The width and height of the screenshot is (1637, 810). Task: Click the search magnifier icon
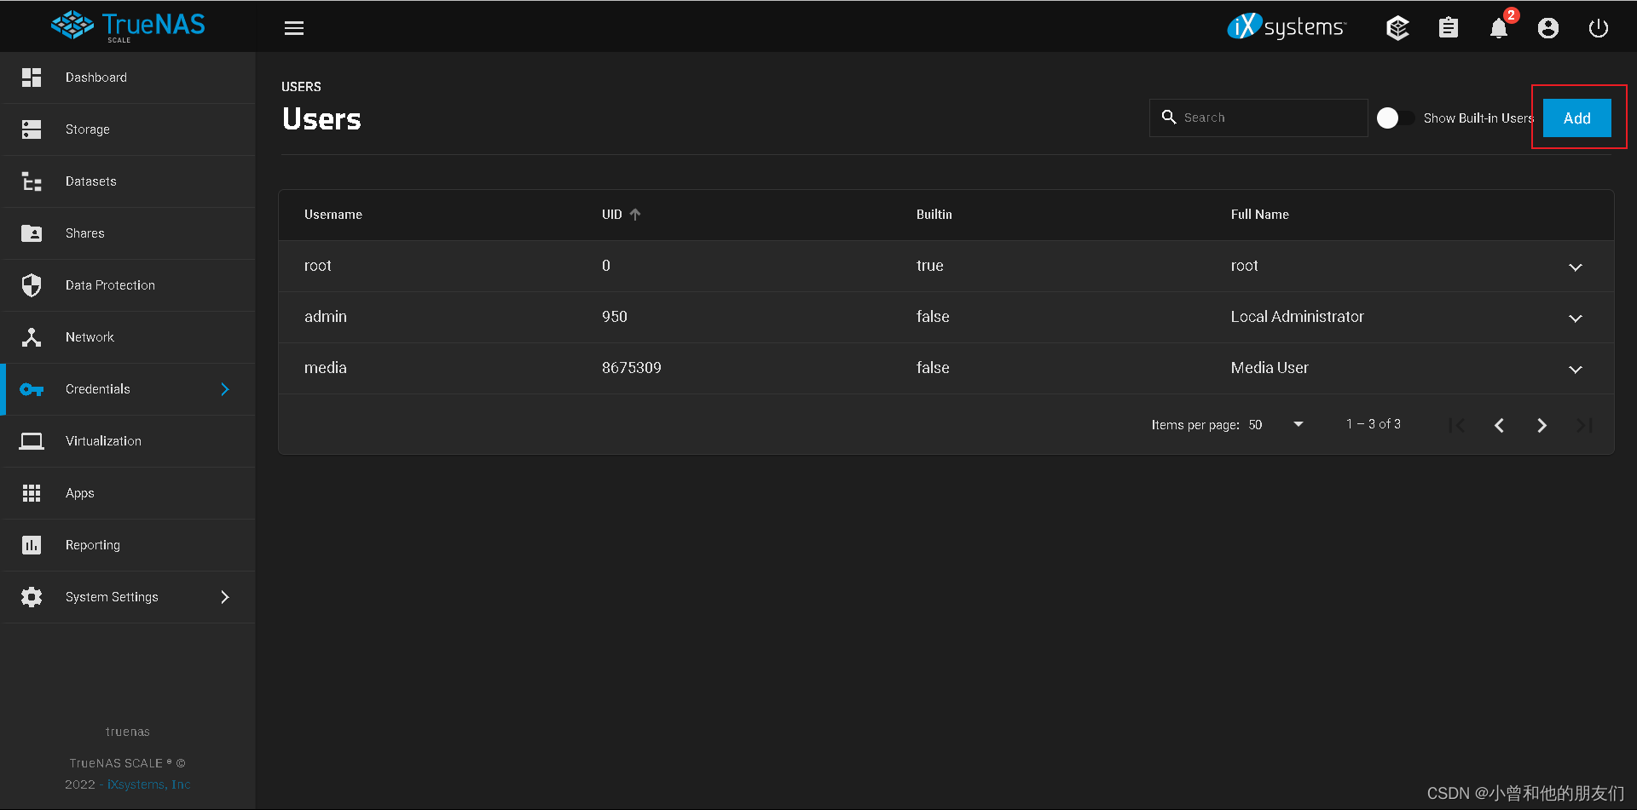[1169, 117]
